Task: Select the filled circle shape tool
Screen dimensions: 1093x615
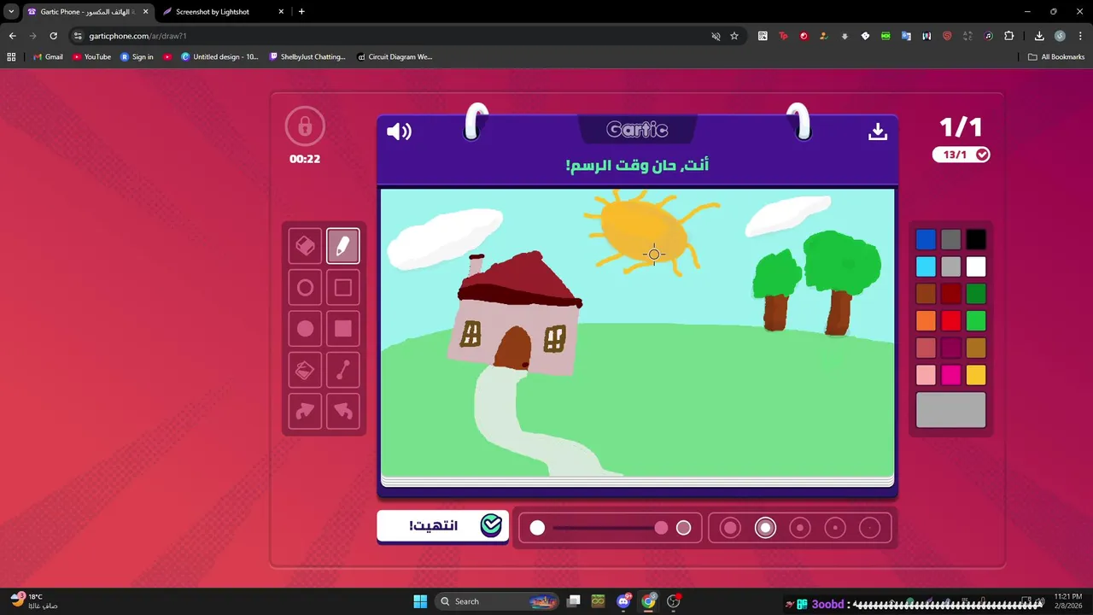Action: (x=305, y=329)
